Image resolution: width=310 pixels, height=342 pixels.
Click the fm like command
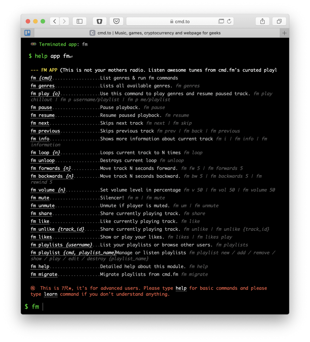pos(40,221)
